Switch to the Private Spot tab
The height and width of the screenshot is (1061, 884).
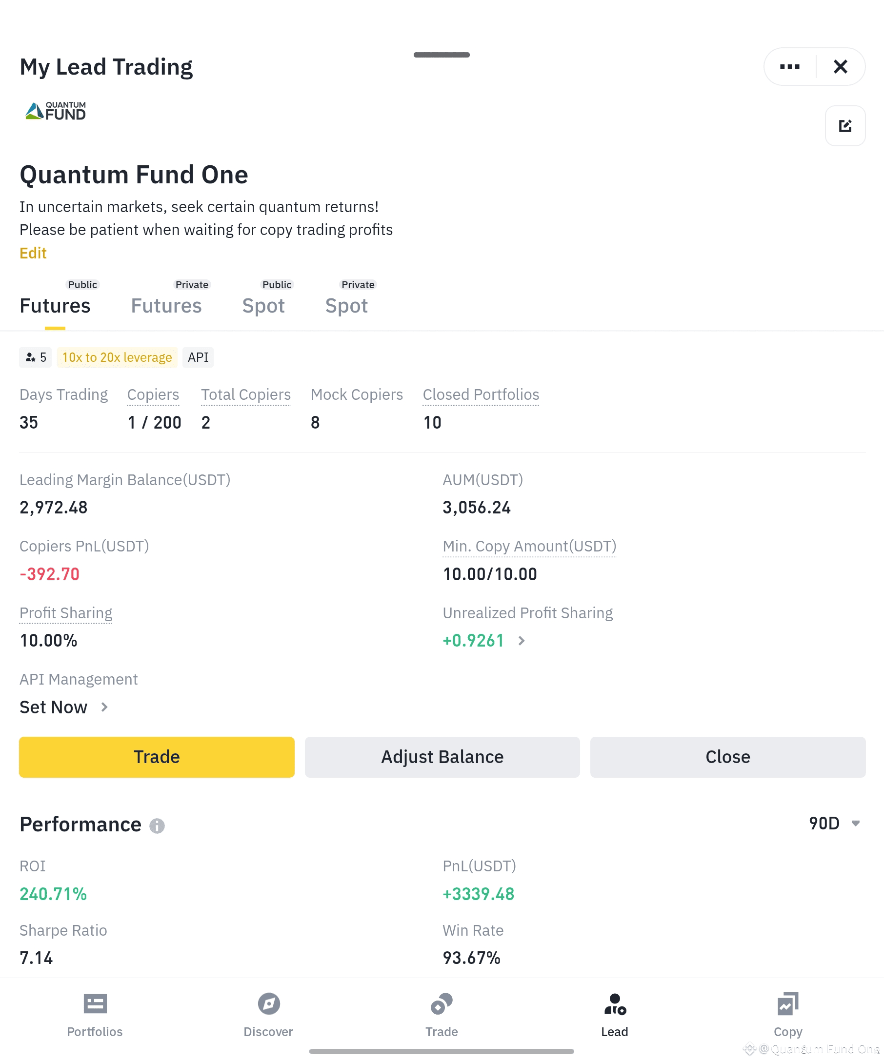(x=347, y=305)
